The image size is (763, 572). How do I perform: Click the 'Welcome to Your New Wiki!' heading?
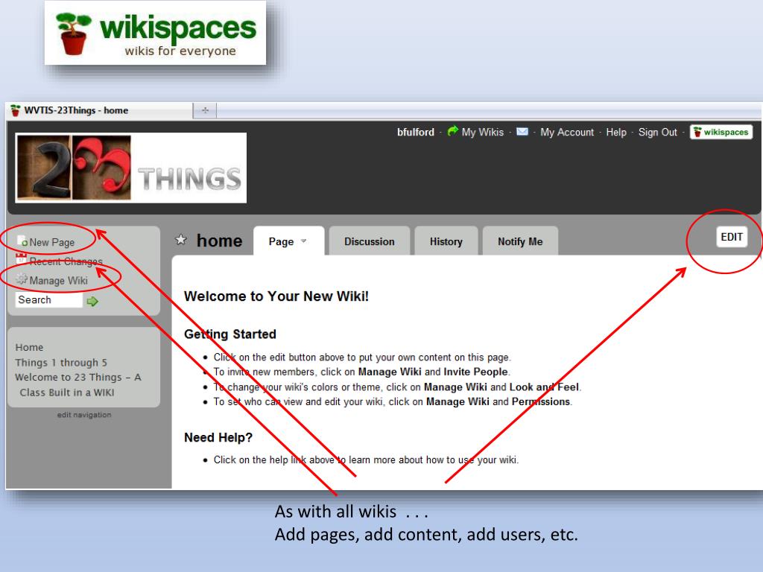[276, 296]
